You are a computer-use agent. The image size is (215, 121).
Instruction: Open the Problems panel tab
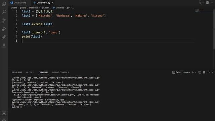(x=17, y=72)
